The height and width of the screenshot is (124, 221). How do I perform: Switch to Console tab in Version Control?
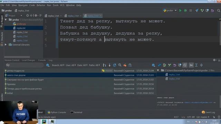42,60
